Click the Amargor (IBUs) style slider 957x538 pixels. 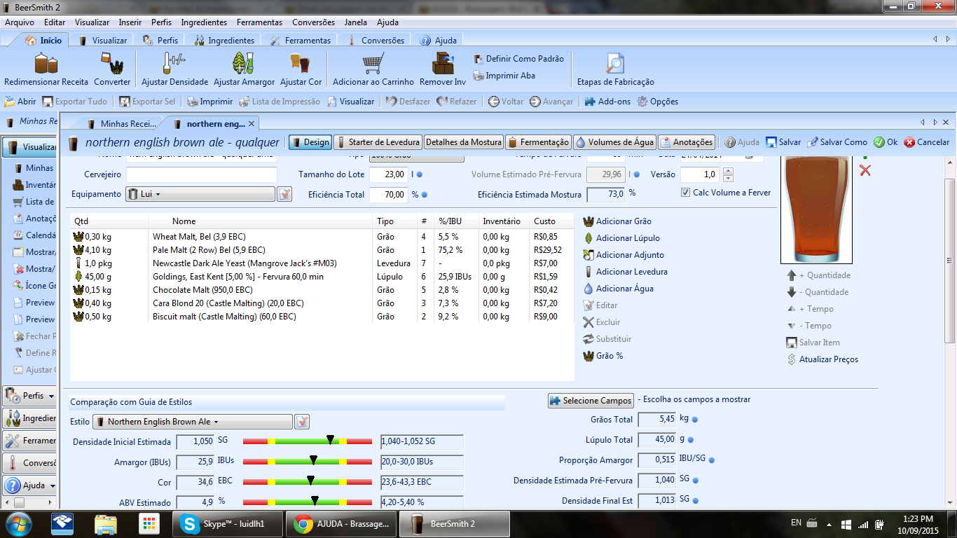[x=307, y=462]
